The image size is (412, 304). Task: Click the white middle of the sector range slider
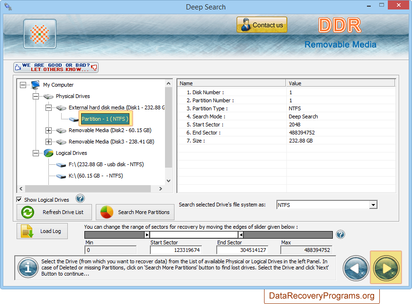pyautogui.click(x=194, y=235)
